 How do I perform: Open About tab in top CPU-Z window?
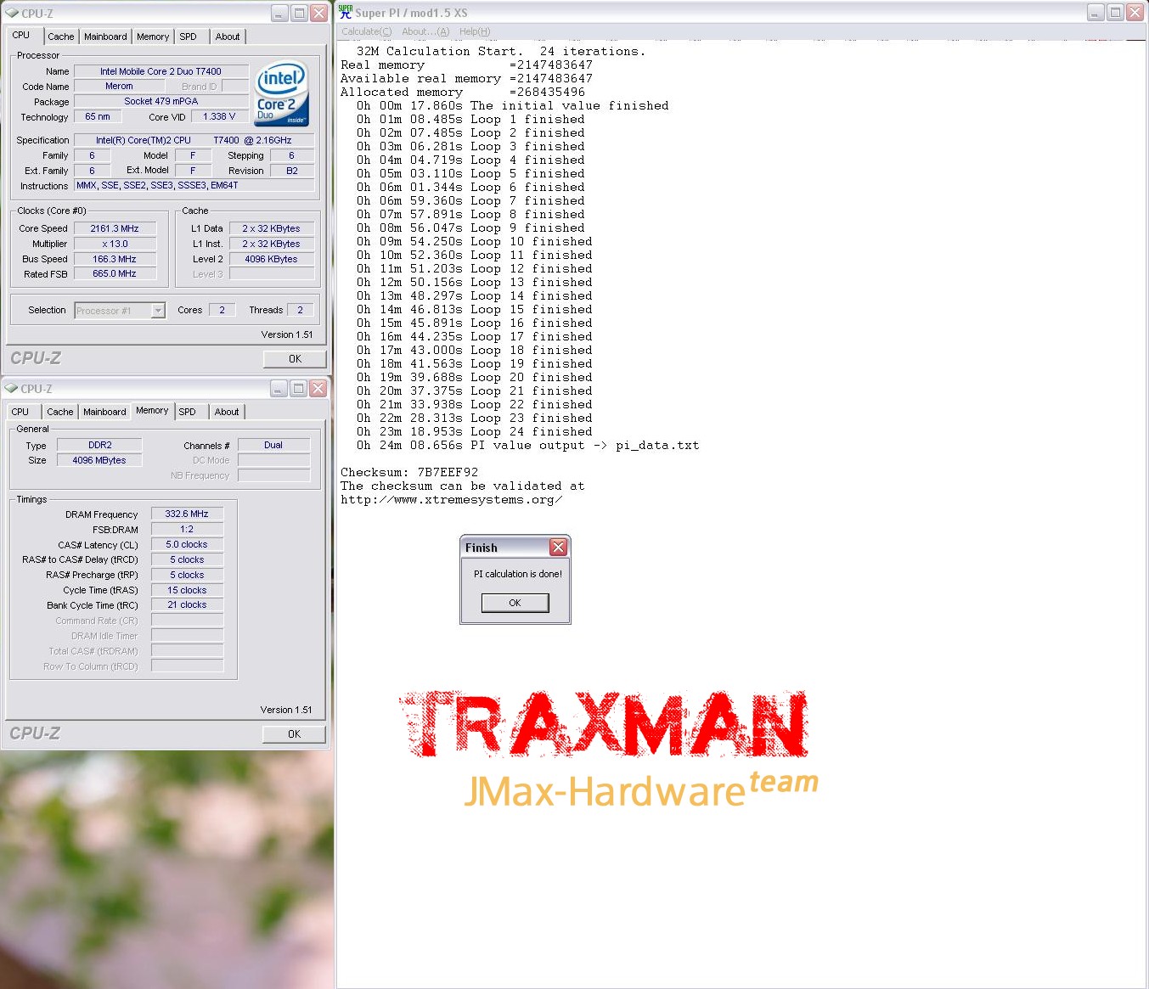pyautogui.click(x=227, y=37)
